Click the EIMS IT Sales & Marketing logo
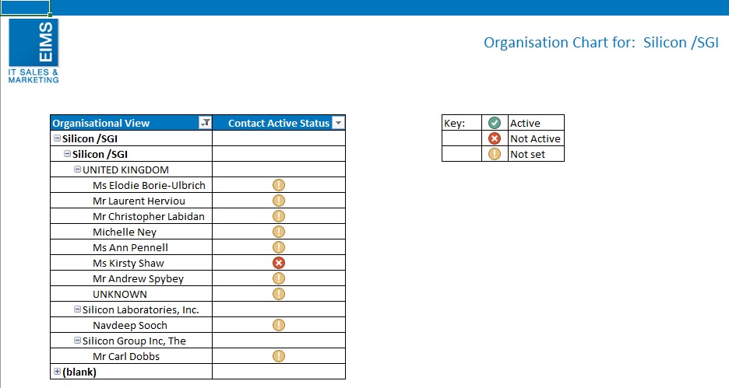 coord(33,51)
